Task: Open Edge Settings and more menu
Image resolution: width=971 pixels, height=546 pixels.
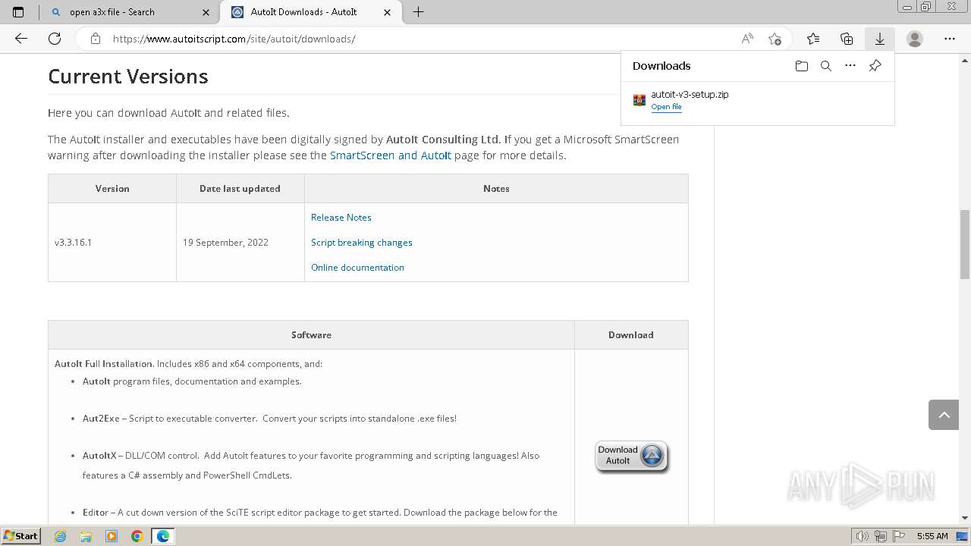Action: [950, 39]
